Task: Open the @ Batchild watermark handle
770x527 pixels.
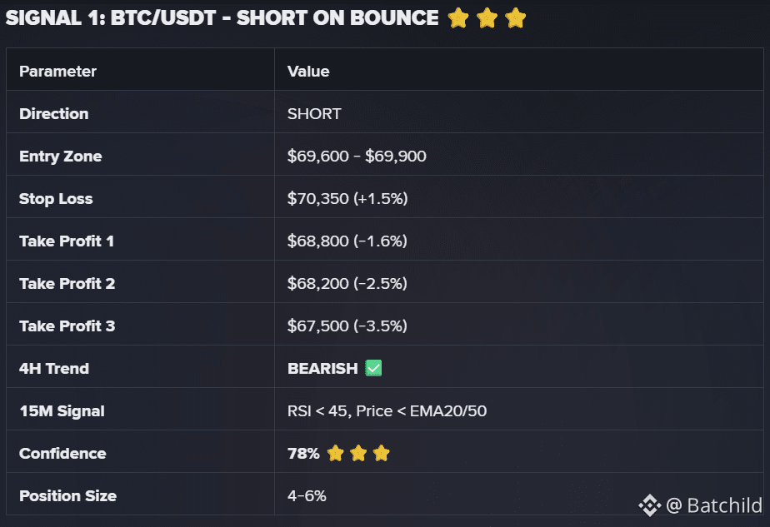Action: click(714, 505)
